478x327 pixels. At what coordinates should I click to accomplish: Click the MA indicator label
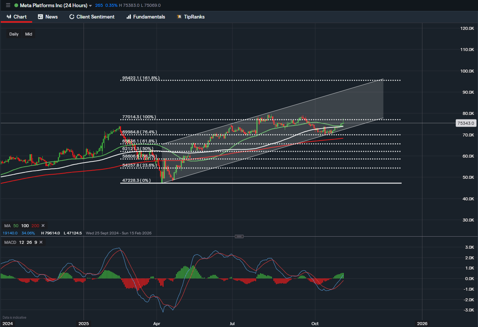(x=7, y=225)
